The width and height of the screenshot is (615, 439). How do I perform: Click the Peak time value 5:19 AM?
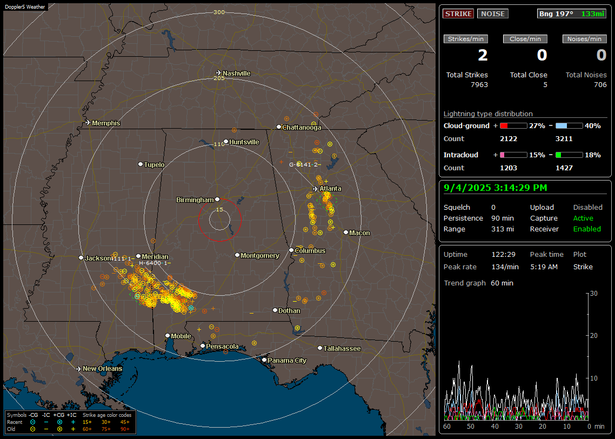(544, 267)
